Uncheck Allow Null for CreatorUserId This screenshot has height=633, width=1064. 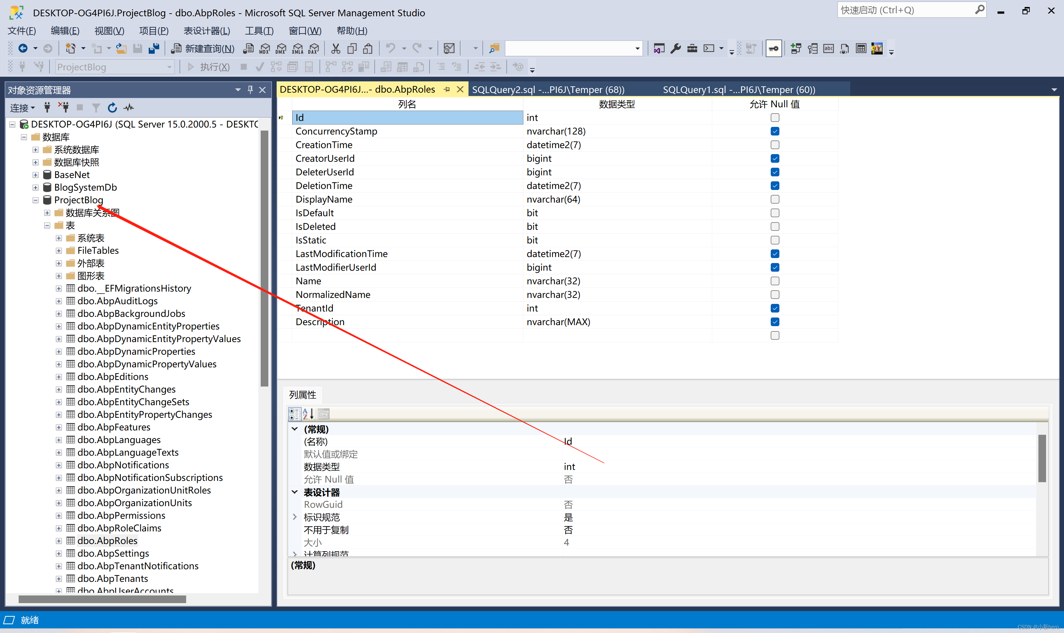point(775,159)
